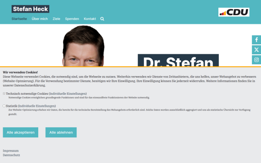
Task: Open the Datenschutz link in cookie banner
Action: click(x=11, y=155)
